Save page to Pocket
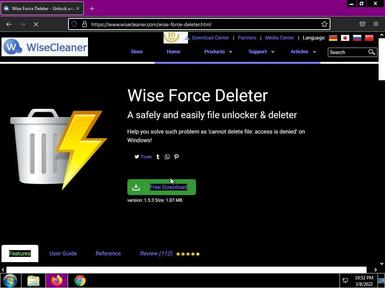385x288 pixels. [362, 24]
